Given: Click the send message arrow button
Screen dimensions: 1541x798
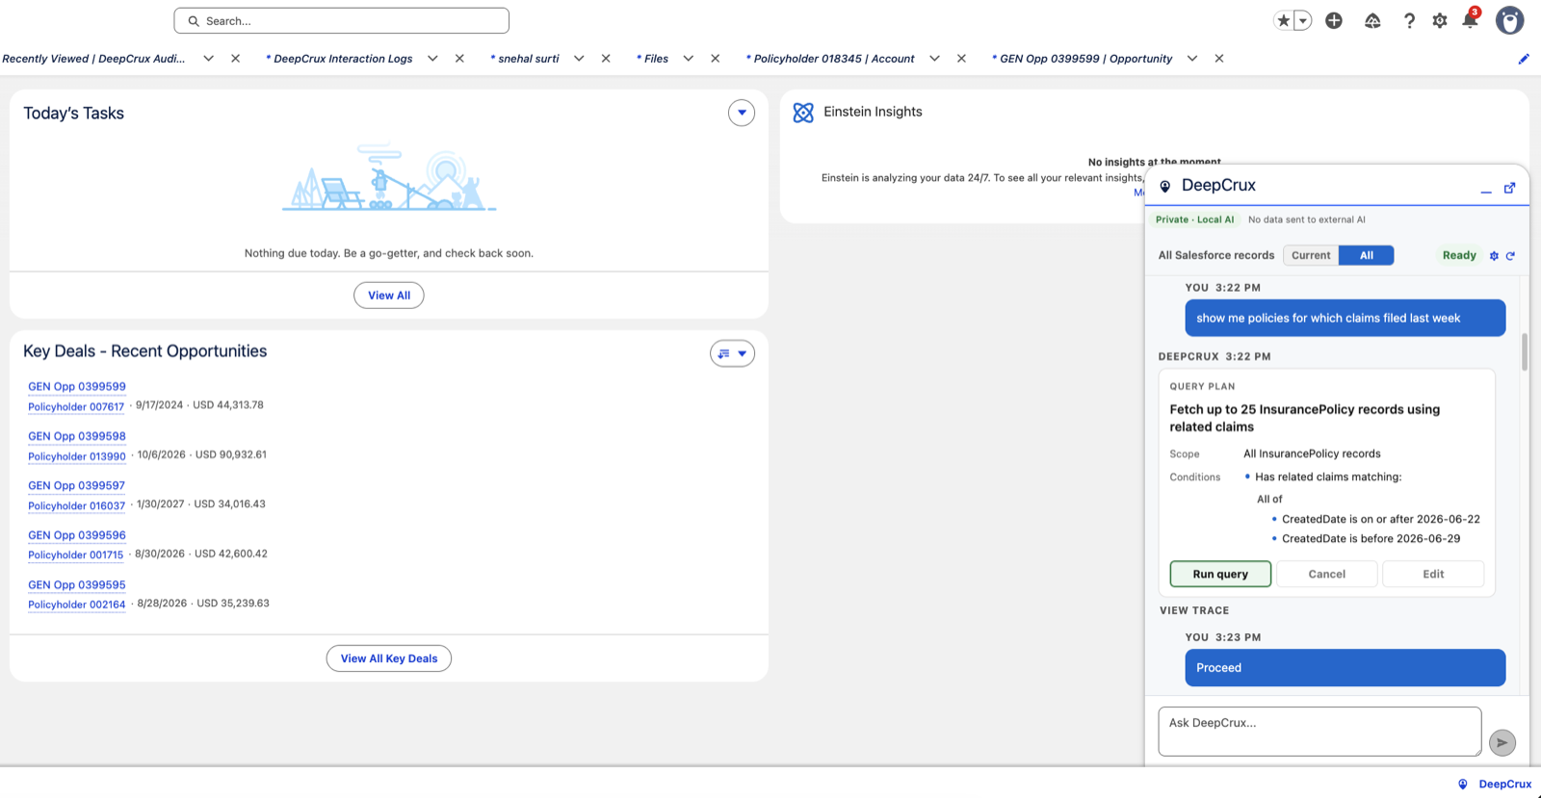Looking at the screenshot, I should pos(1502,742).
